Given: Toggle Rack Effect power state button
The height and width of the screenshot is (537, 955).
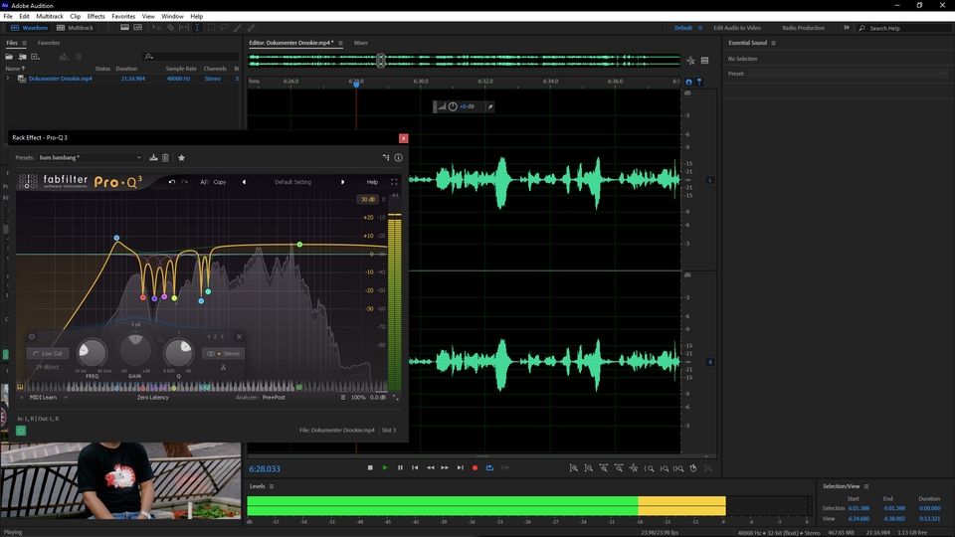Looking at the screenshot, I should click(21, 431).
